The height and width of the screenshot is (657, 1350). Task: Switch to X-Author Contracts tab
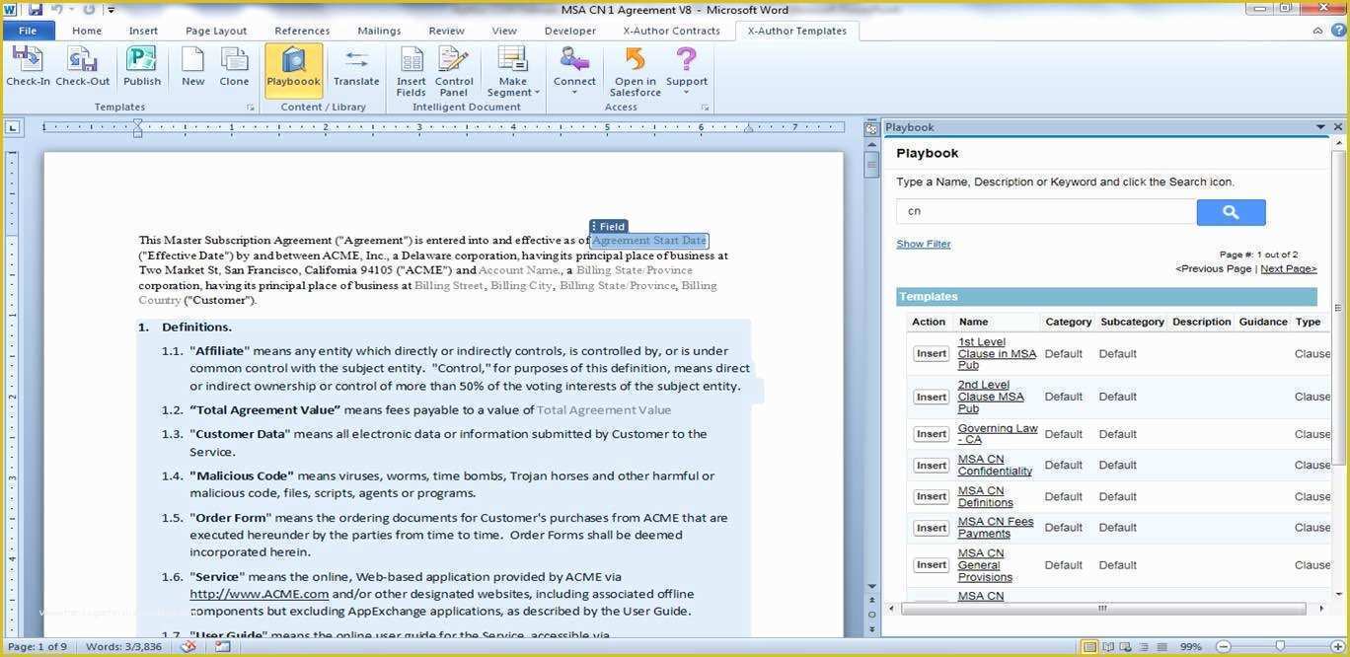coord(672,31)
